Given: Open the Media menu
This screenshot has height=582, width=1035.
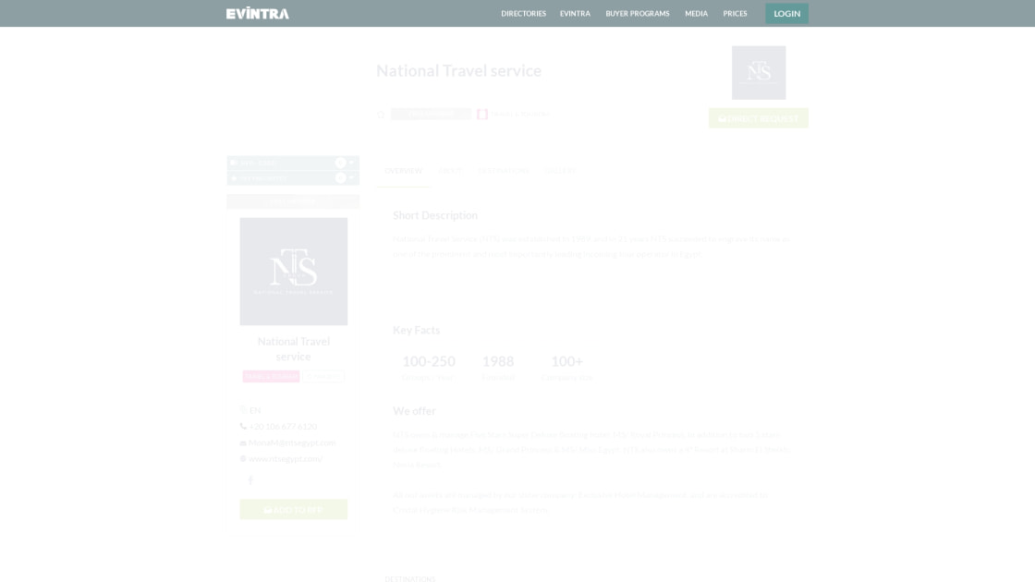Looking at the screenshot, I should (x=696, y=14).
